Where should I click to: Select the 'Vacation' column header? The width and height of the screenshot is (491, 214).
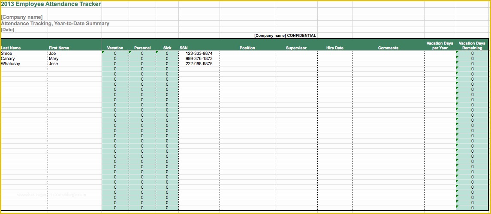tap(115, 48)
